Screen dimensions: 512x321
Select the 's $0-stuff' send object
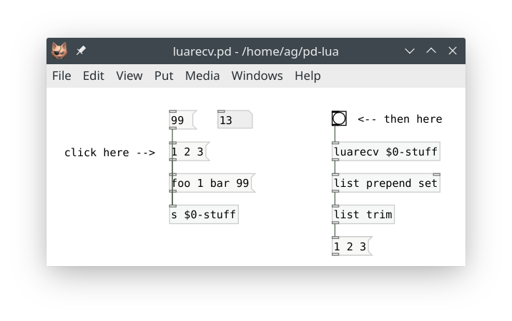tap(203, 215)
